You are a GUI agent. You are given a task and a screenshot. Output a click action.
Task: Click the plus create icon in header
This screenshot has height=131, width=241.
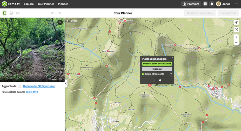click(205, 4)
